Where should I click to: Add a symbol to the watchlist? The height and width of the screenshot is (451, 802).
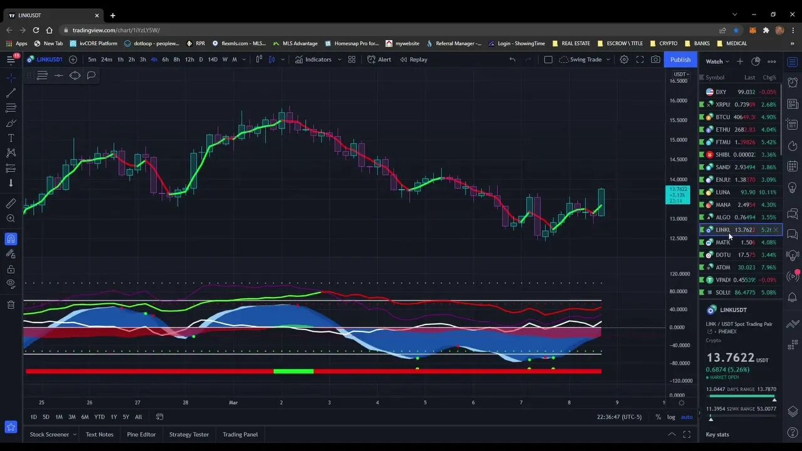(x=740, y=61)
